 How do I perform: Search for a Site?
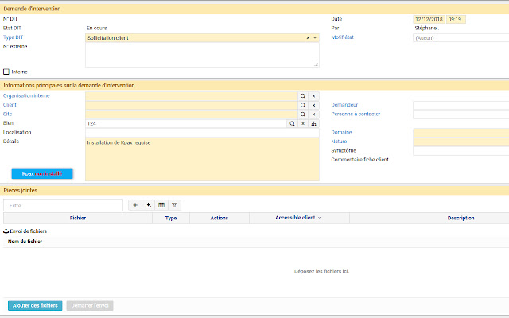303,114
